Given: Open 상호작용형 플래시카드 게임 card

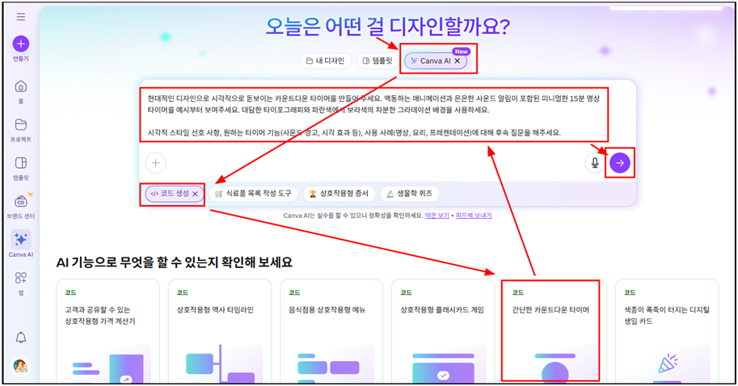Looking at the screenshot, I should pyautogui.click(x=443, y=331).
